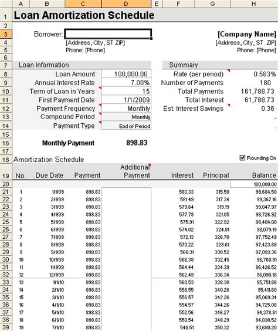The height and width of the screenshot is (331, 278).
Task: Click the Est. Interest Savings label
Action: point(193,109)
